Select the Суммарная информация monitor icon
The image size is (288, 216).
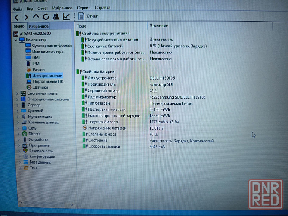[28, 46]
